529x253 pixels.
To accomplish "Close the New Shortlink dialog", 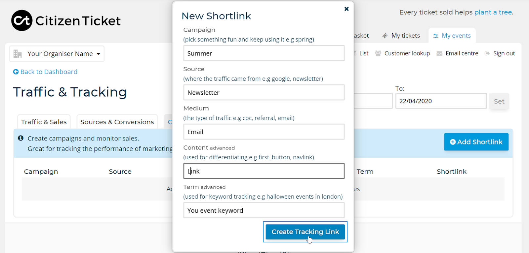I will pos(346,9).
